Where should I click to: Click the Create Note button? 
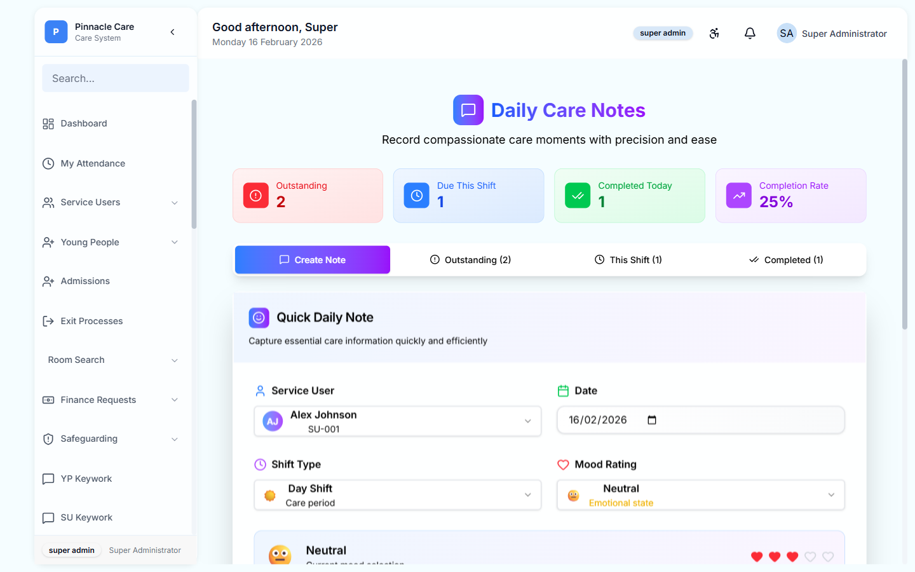[313, 260]
